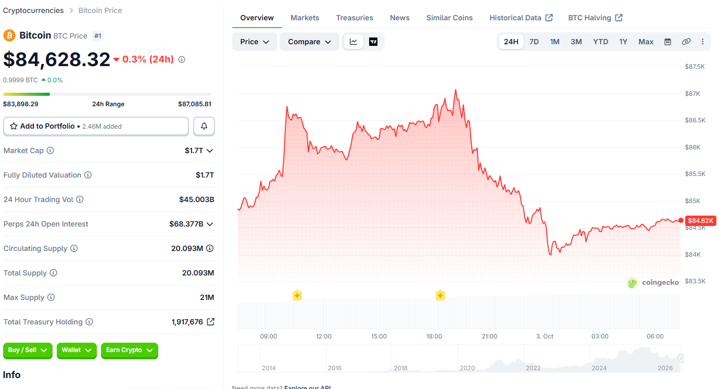Click info icon right of 20.093M circulating value

coord(210,248)
